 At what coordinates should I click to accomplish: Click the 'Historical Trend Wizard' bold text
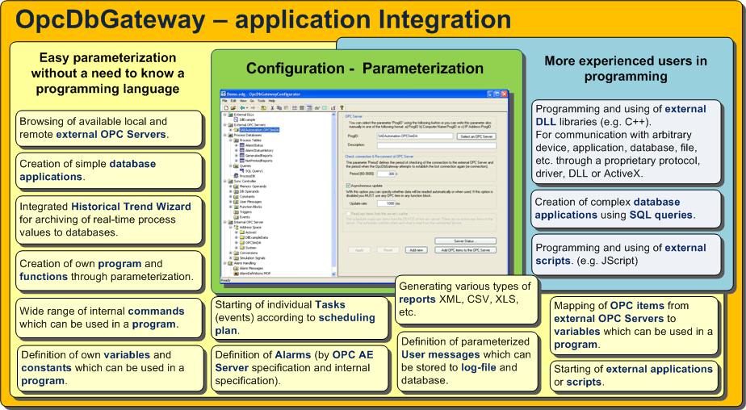coord(131,207)
